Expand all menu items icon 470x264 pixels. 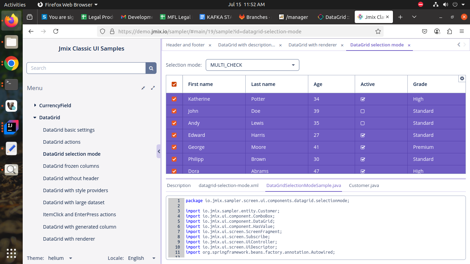[153, 88]
